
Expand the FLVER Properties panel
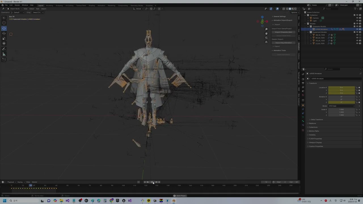[315, 139]
